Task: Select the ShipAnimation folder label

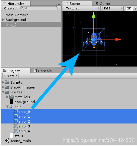Action: 23,87
